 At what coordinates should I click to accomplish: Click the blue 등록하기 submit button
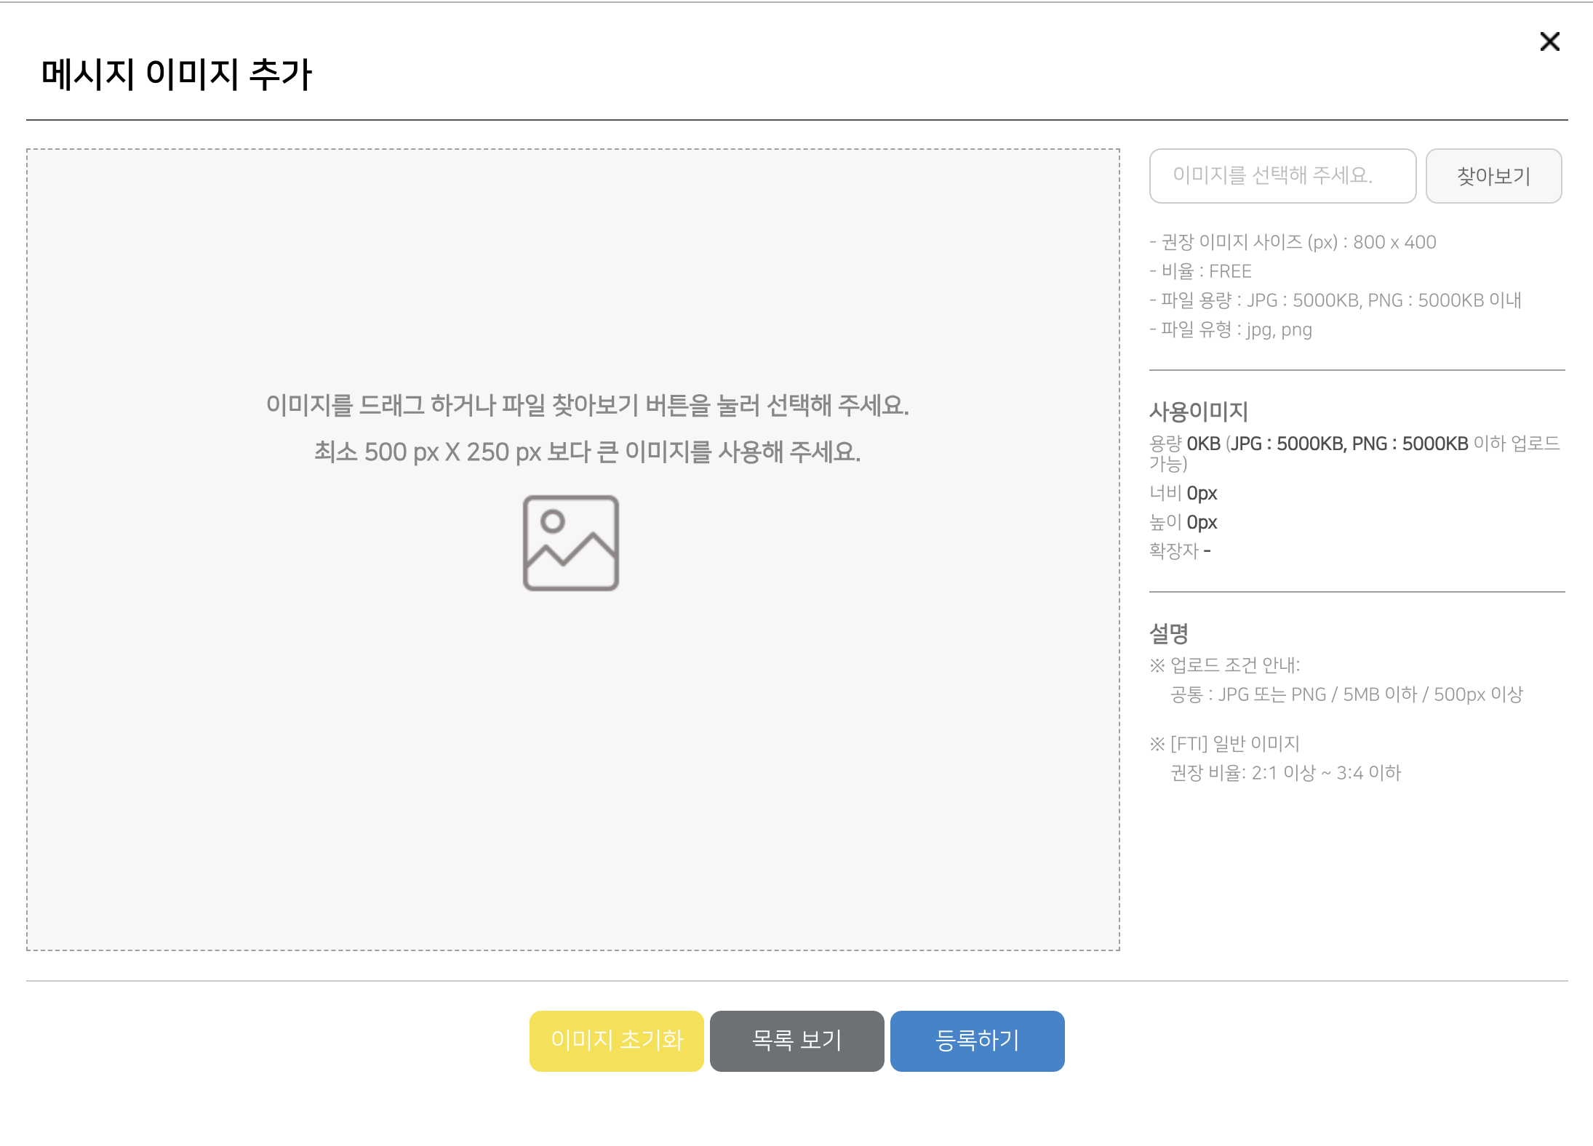click(x=976, y=1041)
